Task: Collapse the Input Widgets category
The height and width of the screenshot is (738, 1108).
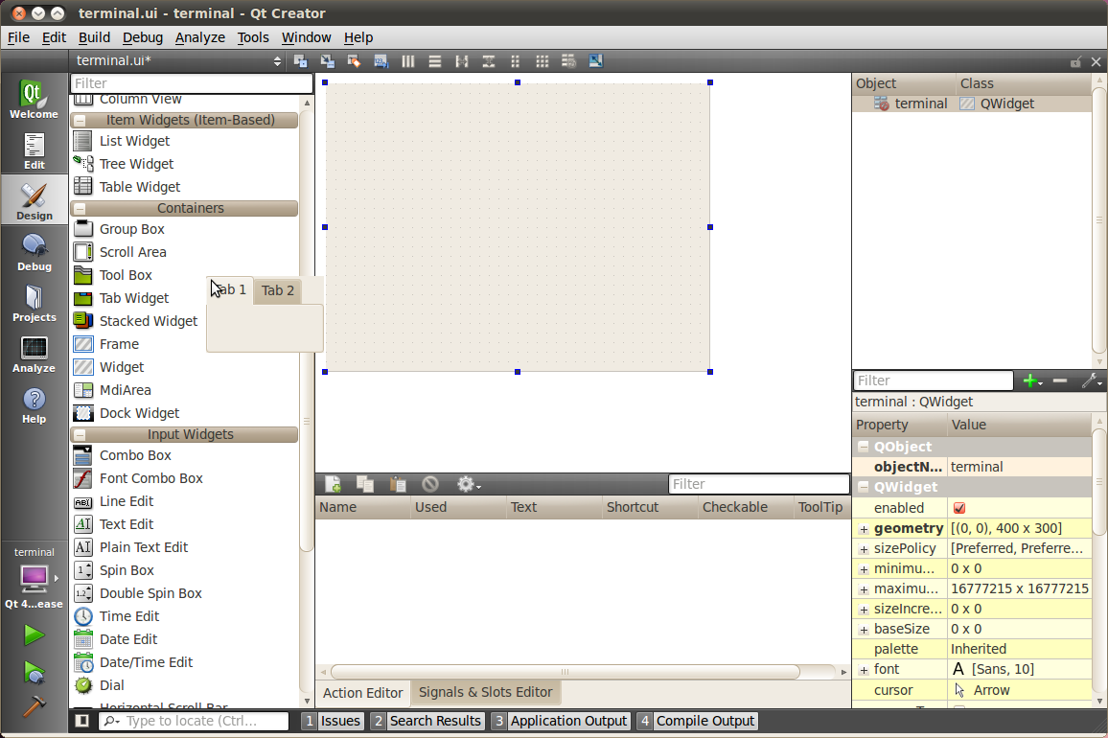Action: 81,435
